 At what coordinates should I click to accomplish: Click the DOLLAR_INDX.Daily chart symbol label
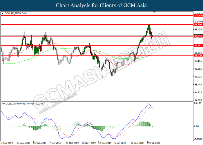point(16,13)
